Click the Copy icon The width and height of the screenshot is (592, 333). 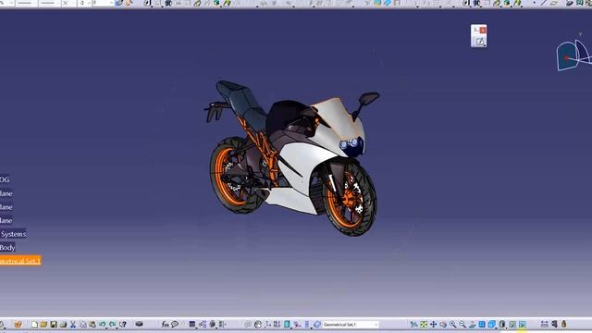82,325
